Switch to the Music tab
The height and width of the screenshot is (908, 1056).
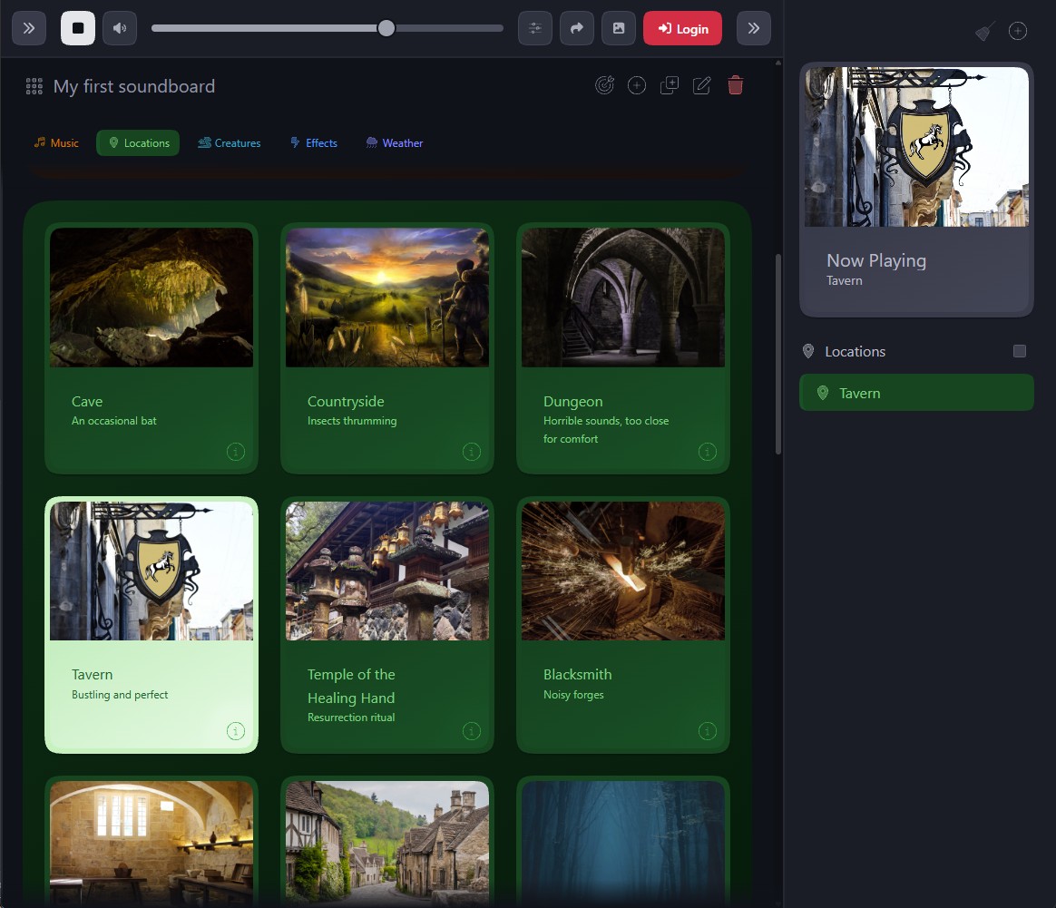click(x=56, y=142)
